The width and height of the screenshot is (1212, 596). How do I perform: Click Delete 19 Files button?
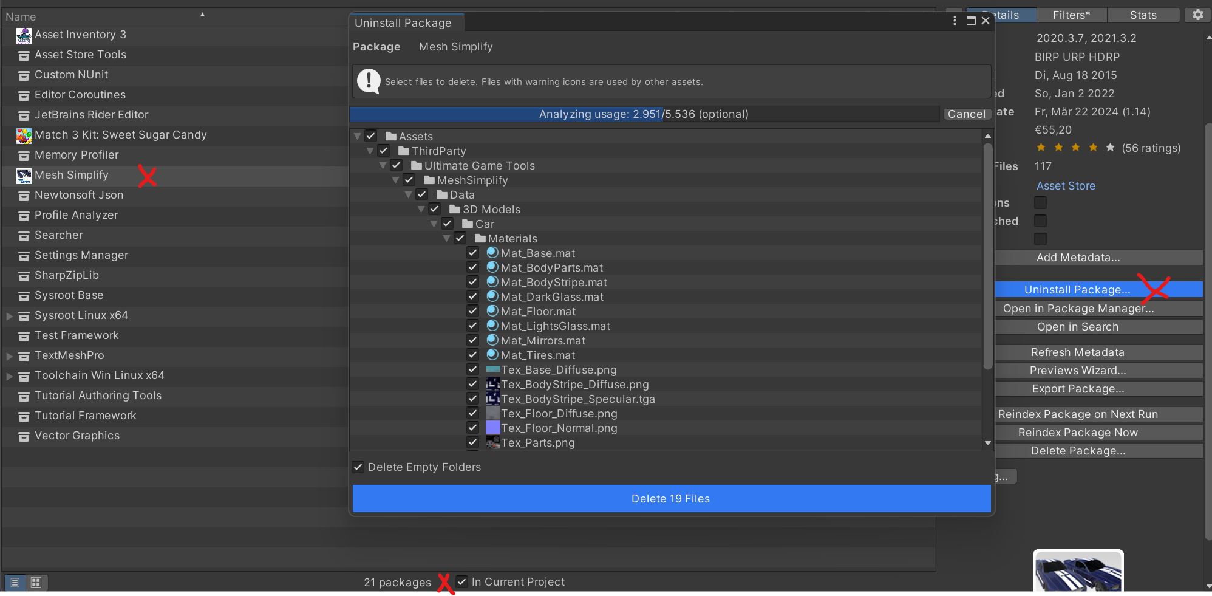pyautogui.click(x=671, y=498)
